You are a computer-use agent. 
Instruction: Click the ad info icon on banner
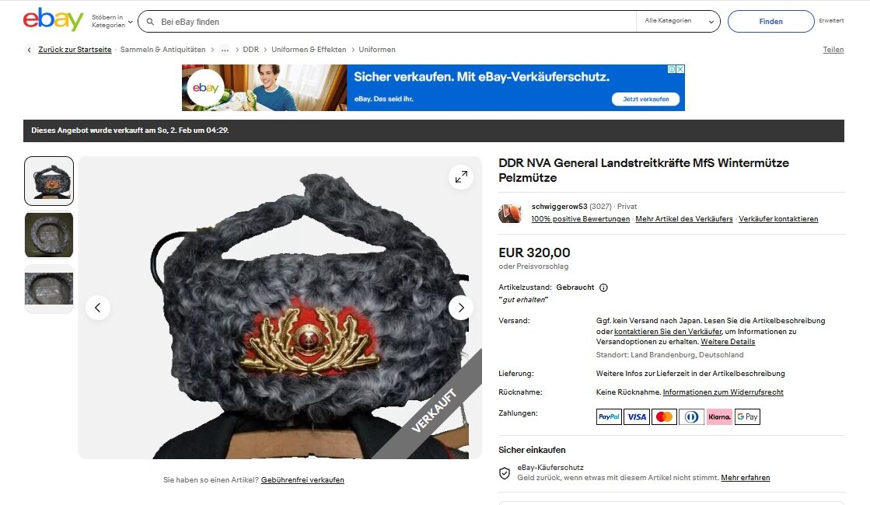coord(672,69)
